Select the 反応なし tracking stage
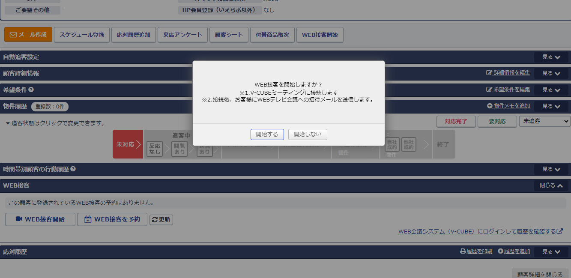This screenshot has height=278, width=571. pos(154,149)
